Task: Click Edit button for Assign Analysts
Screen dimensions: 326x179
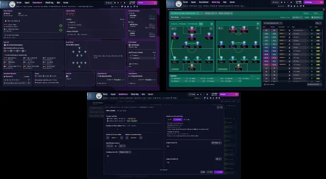Action: click(x=218, y=159)
